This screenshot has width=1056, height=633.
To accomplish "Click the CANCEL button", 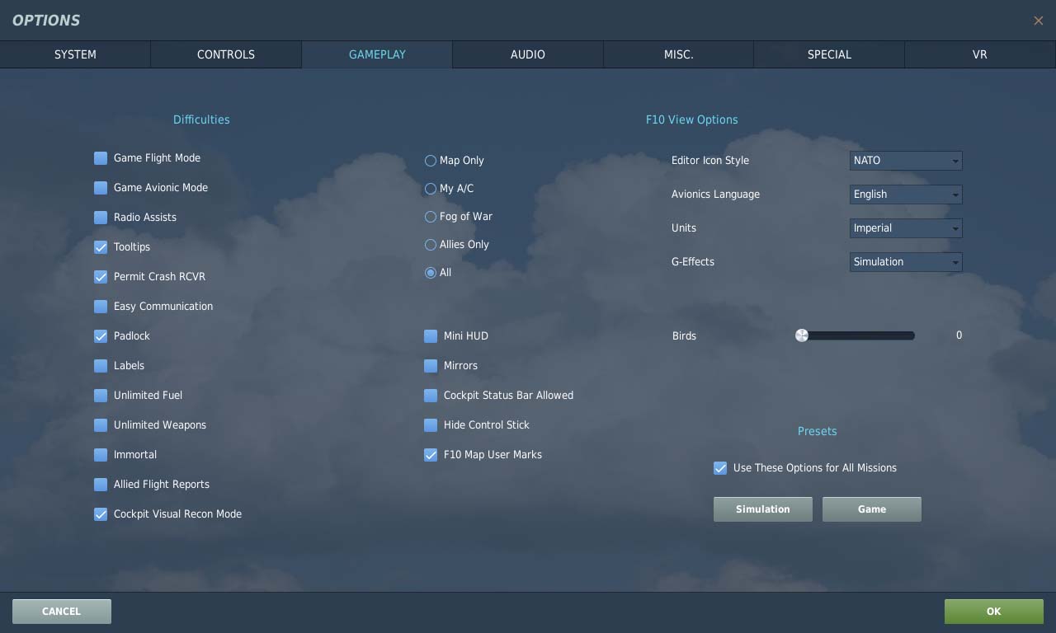I will [62, 612].
